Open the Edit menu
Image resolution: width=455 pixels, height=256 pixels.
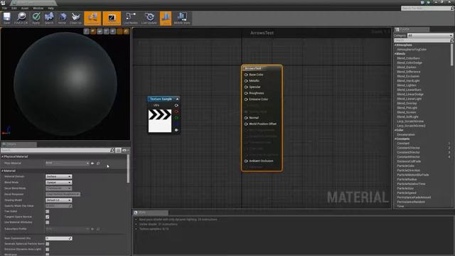[x=14, y=9]
